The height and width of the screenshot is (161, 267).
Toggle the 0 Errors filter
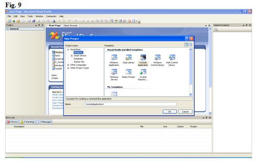12,122
